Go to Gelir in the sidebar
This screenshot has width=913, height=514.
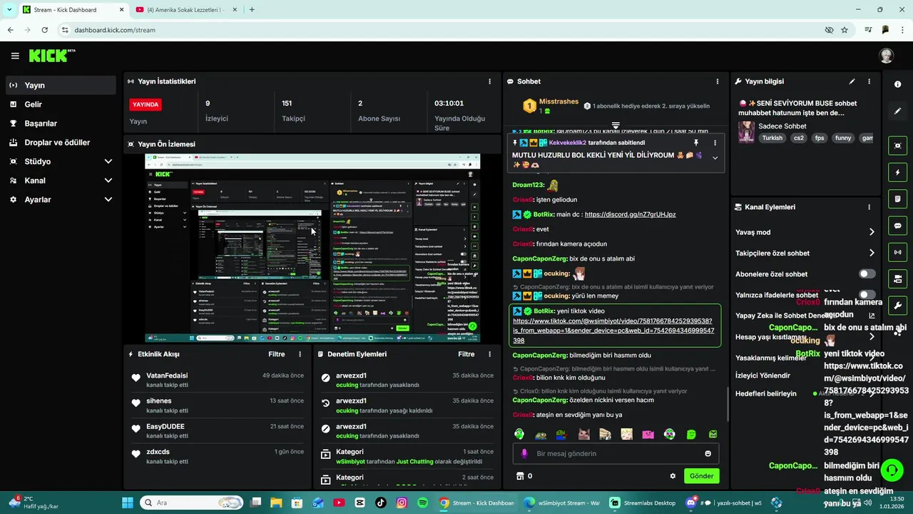60,104
